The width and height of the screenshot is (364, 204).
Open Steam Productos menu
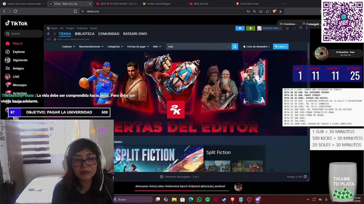tap(82, 28)
